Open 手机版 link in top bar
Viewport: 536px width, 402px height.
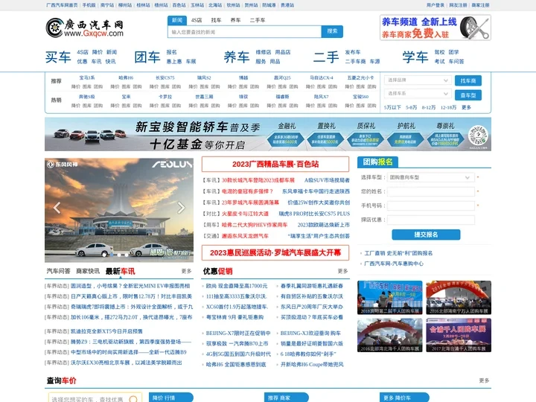point(89,5)
